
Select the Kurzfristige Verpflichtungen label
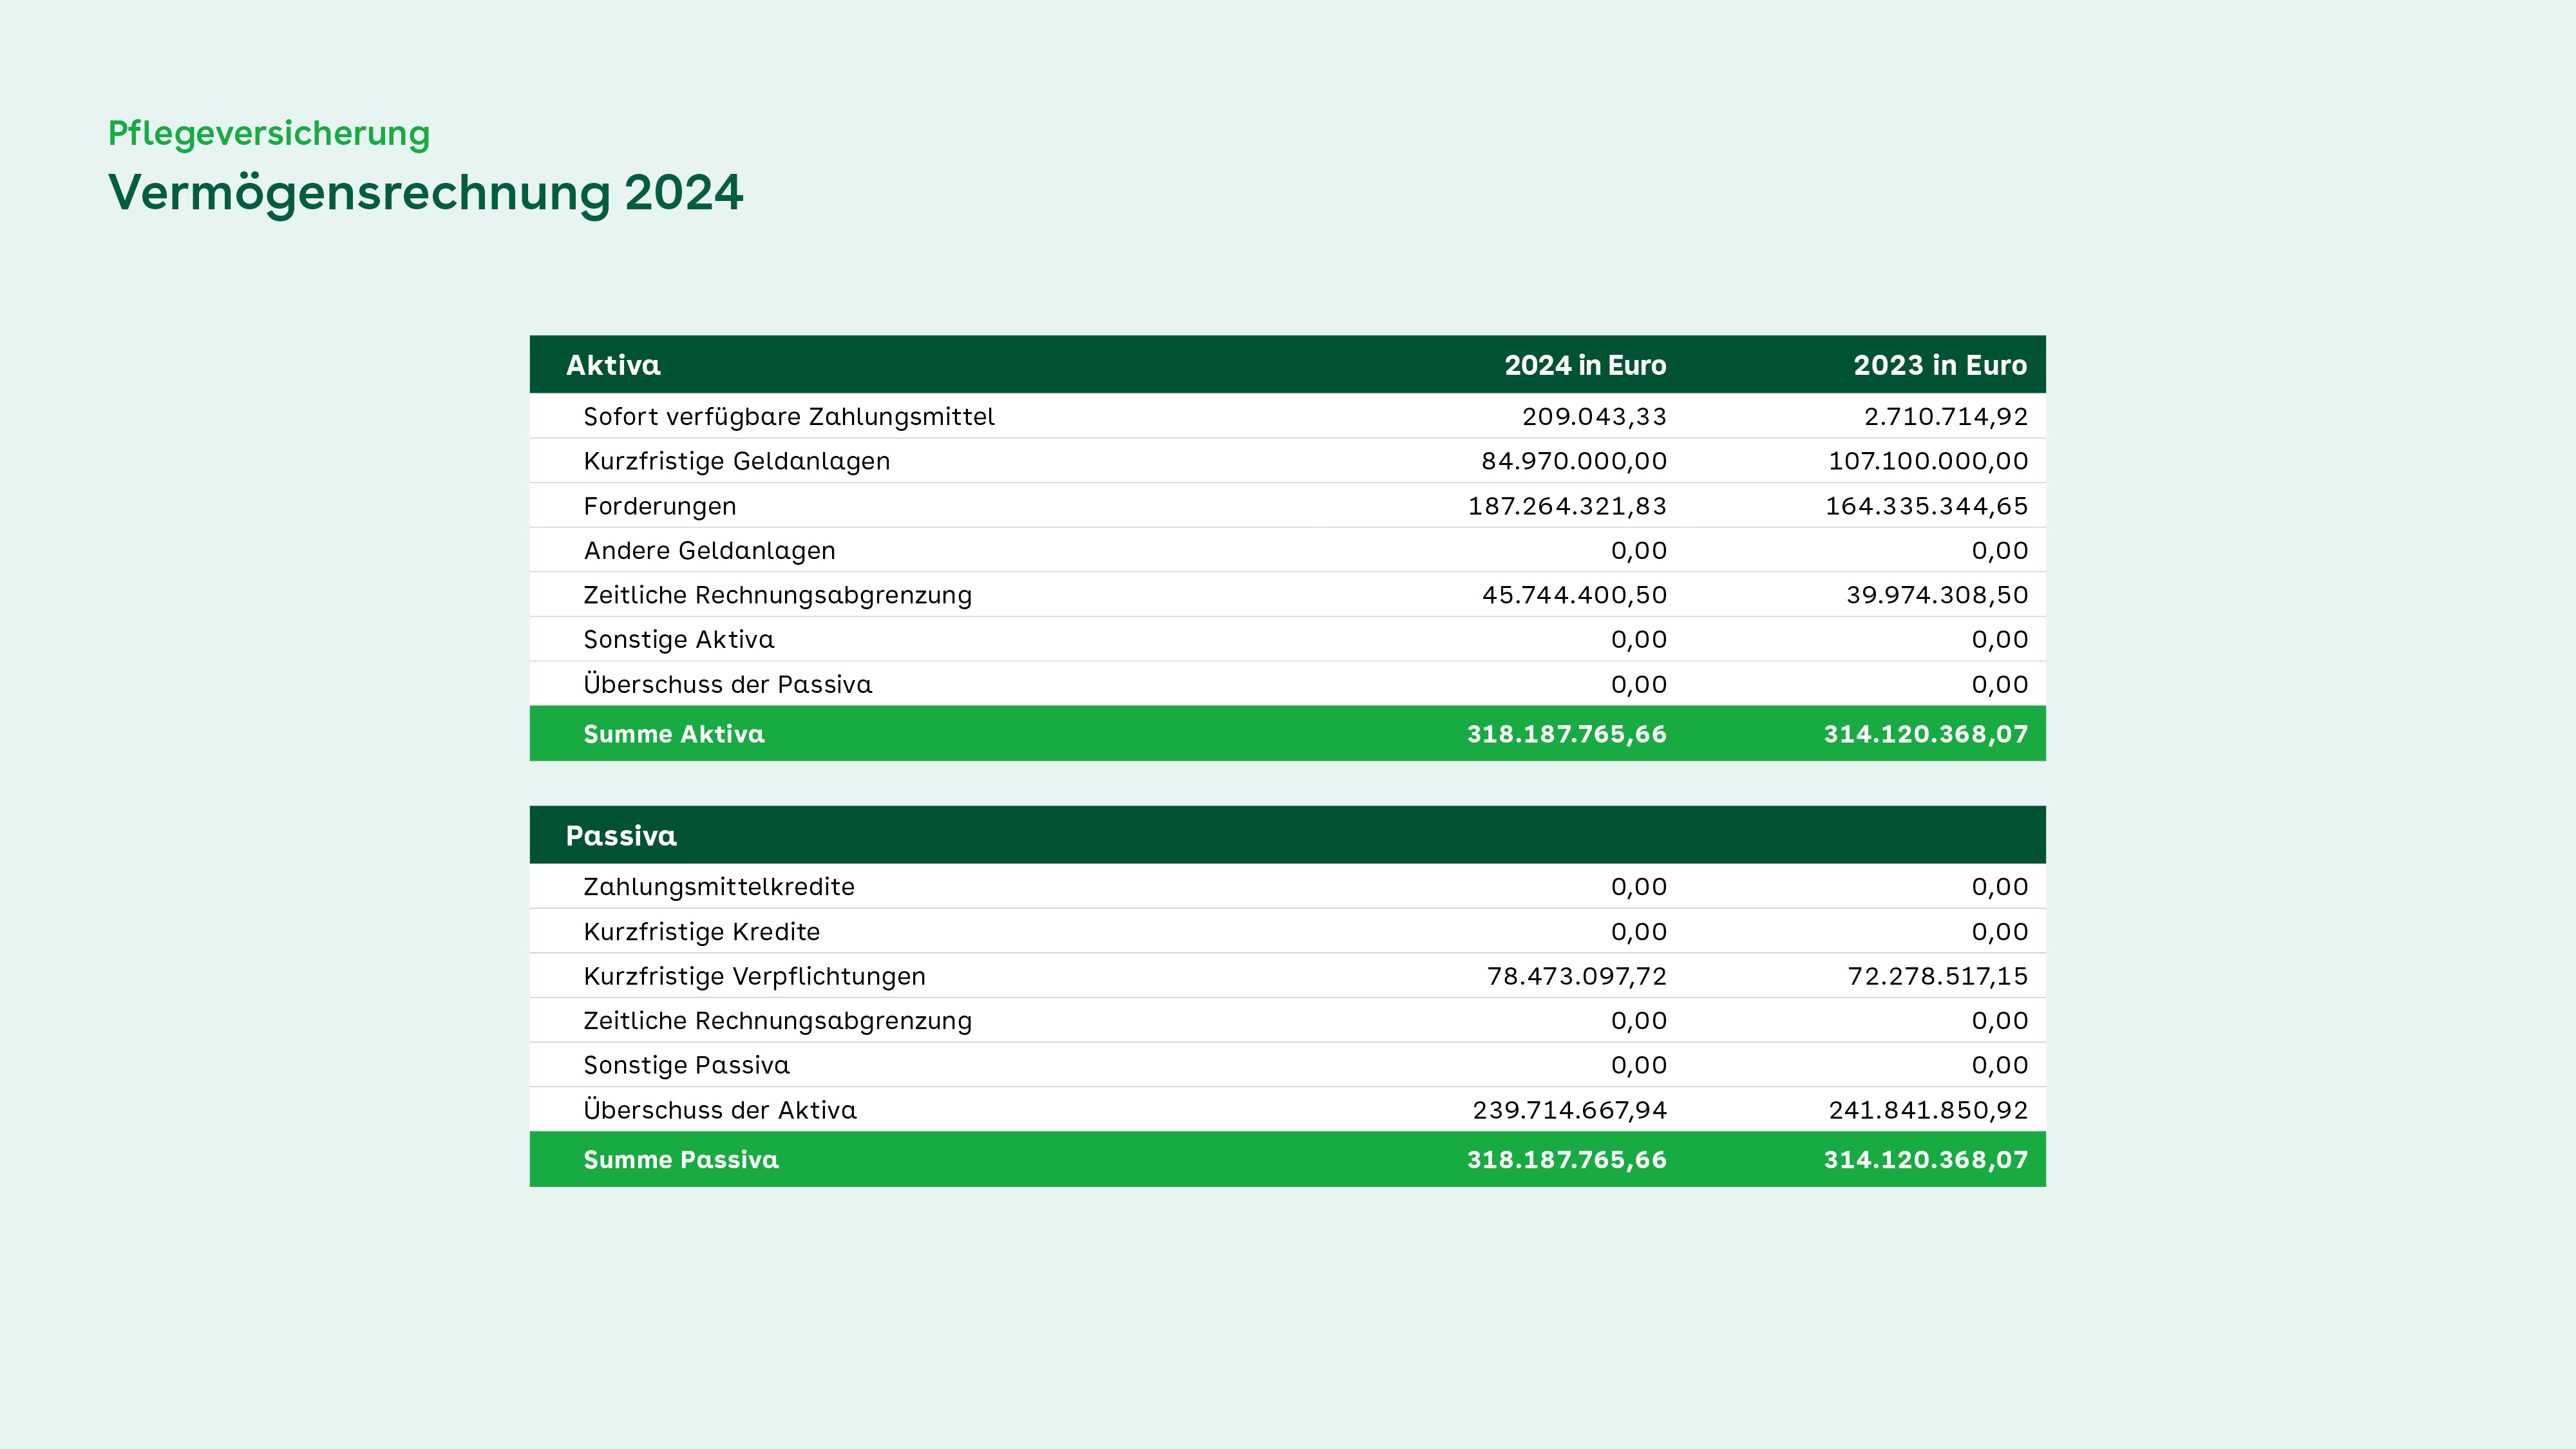pos(755,976)
